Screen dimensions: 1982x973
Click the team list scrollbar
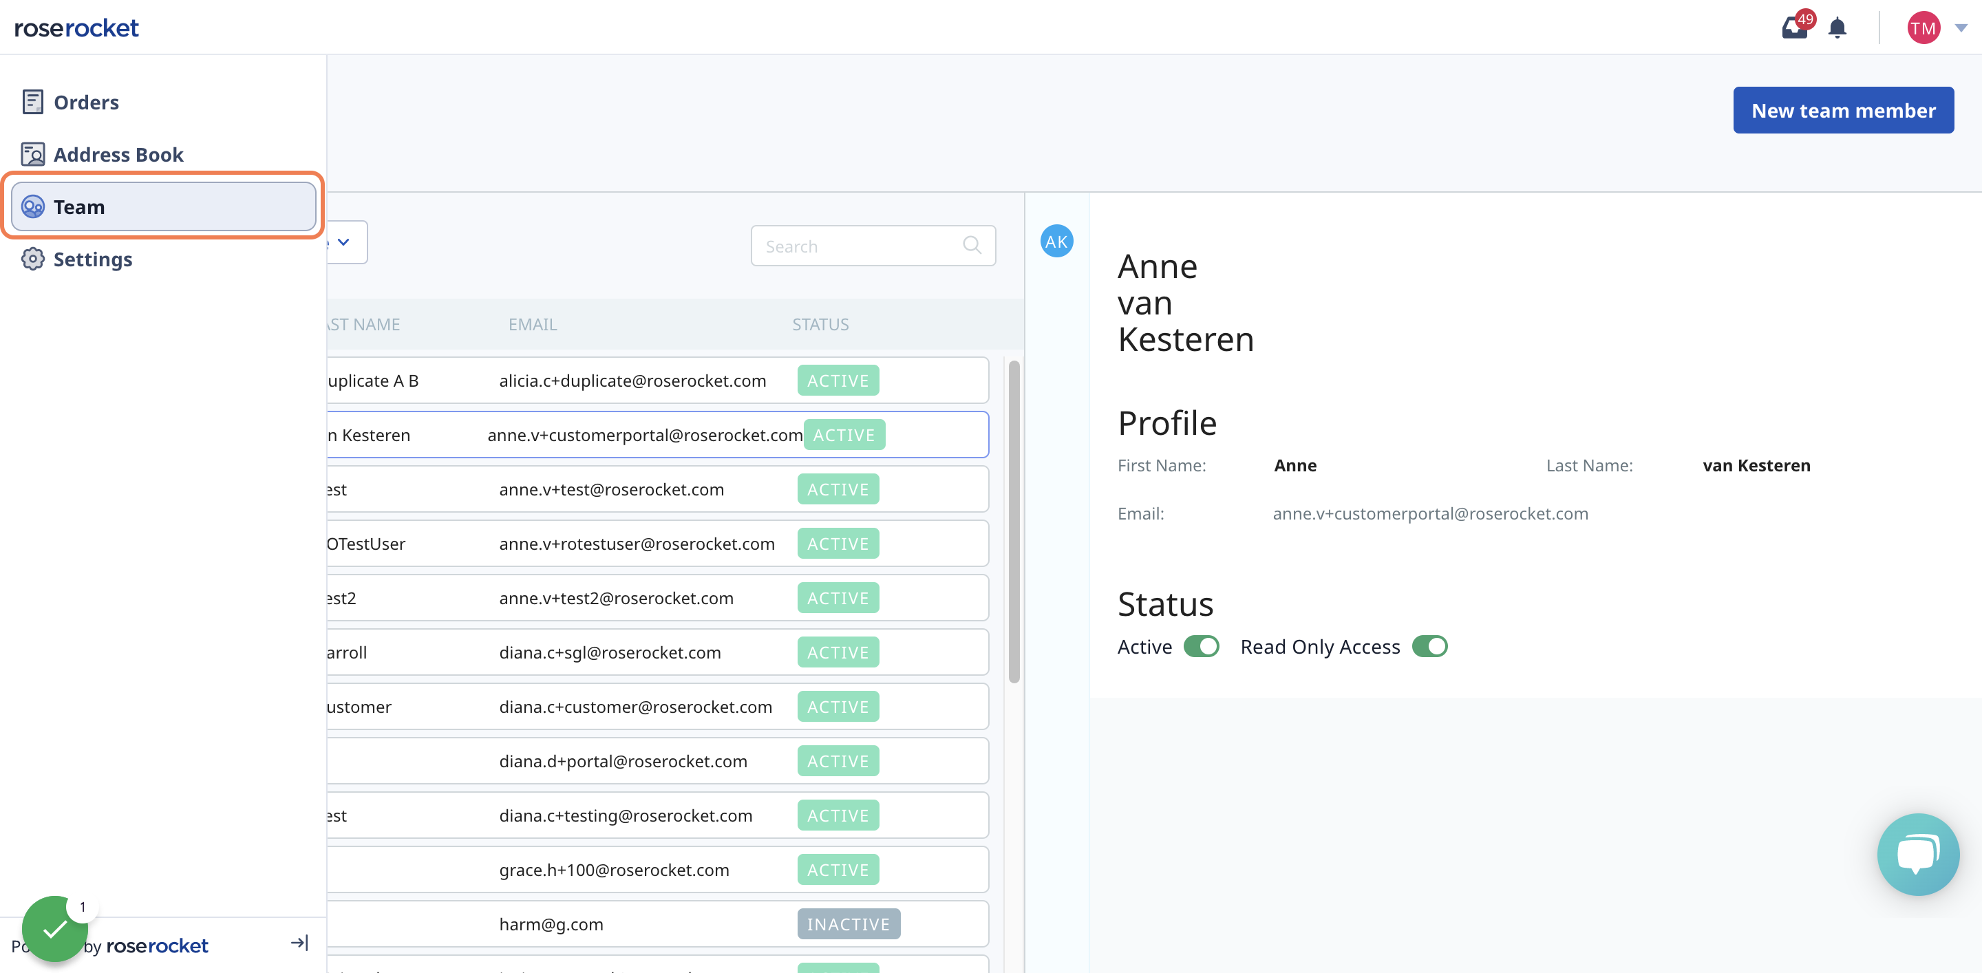pos(1014,521)
